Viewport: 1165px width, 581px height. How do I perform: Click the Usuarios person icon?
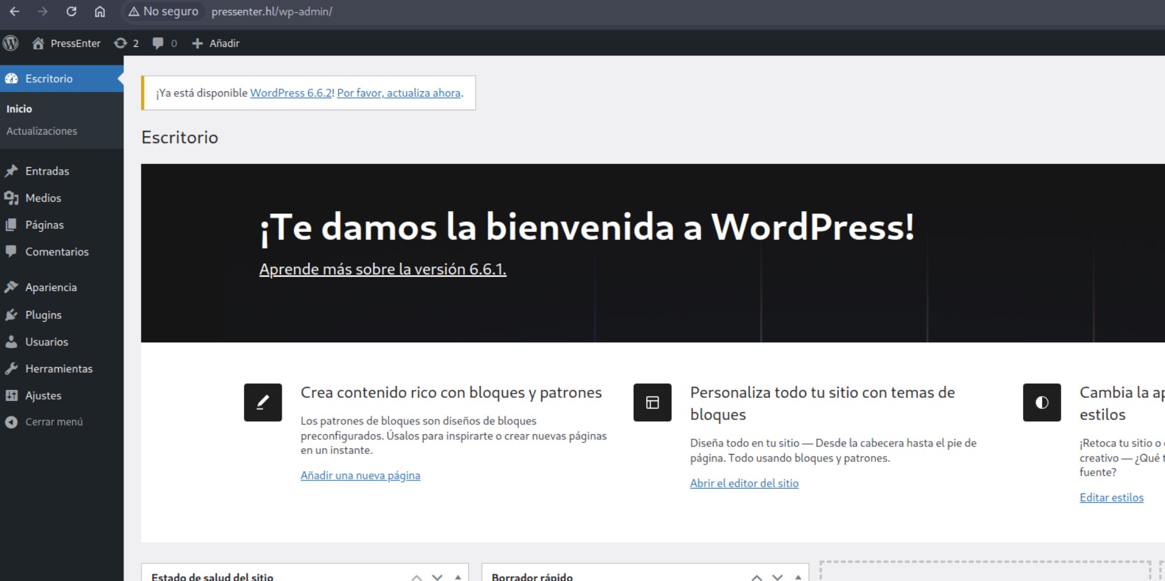click(11, 342)
